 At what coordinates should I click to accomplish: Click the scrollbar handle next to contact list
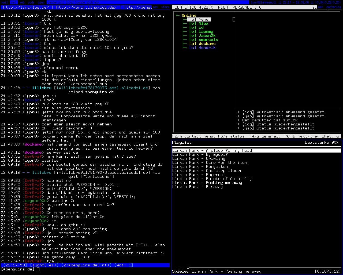(234, 19)
